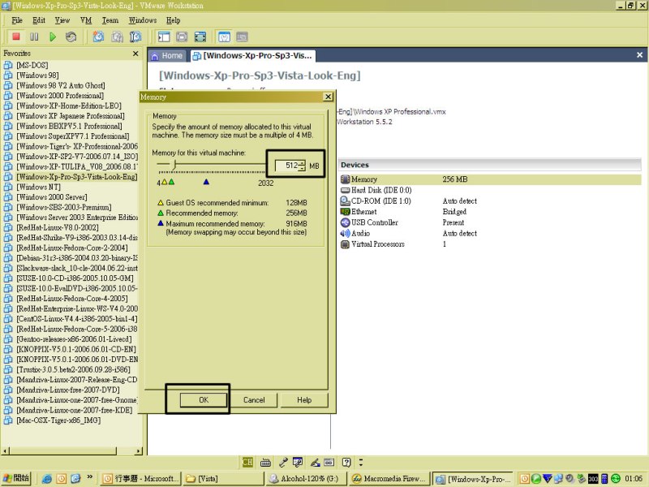Open the File menu

17,20
